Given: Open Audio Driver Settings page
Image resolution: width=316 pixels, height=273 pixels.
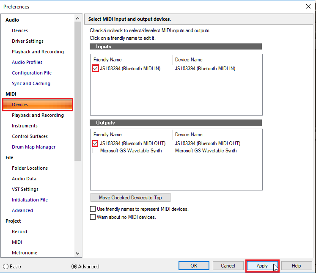Looking at the screenshot, I should click(27, 41).
